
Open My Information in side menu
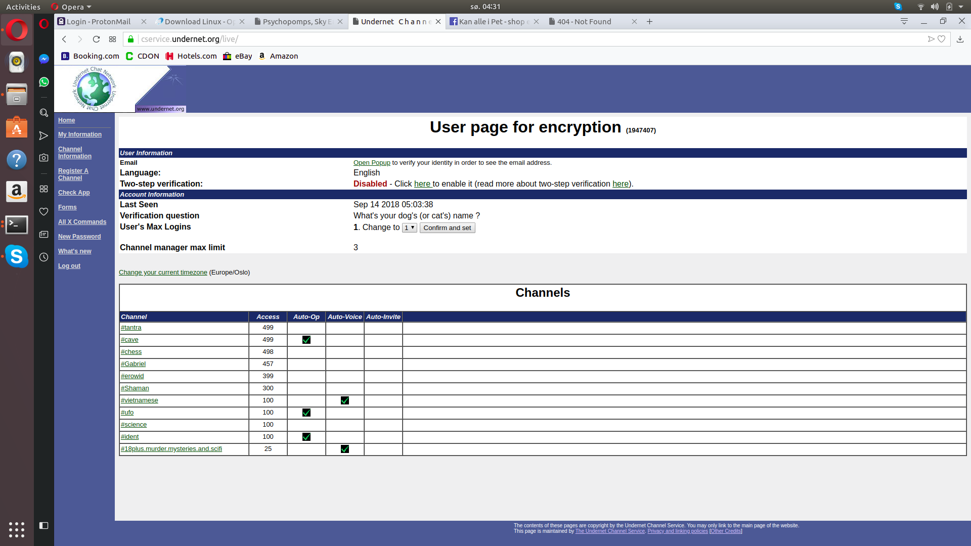[x=80, y=134]
